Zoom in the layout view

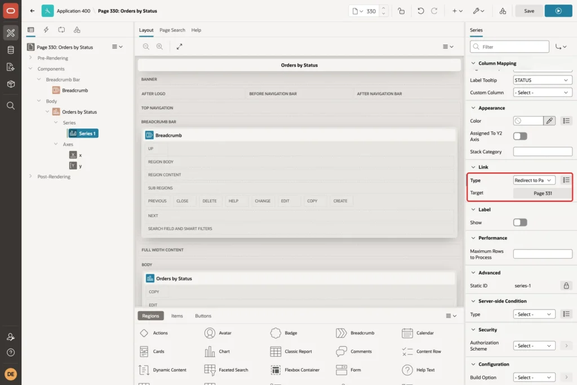(159, 46)
